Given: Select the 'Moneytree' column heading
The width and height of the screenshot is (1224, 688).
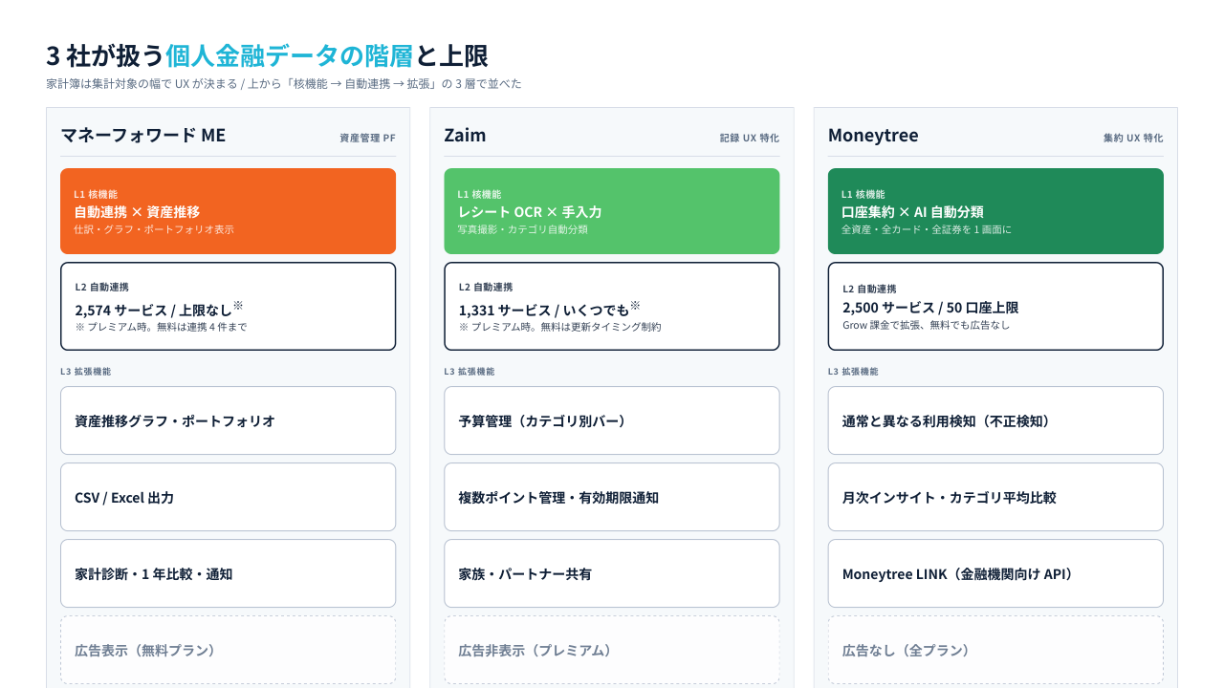Looking at the screenshot, I should [x=873, y=135].
